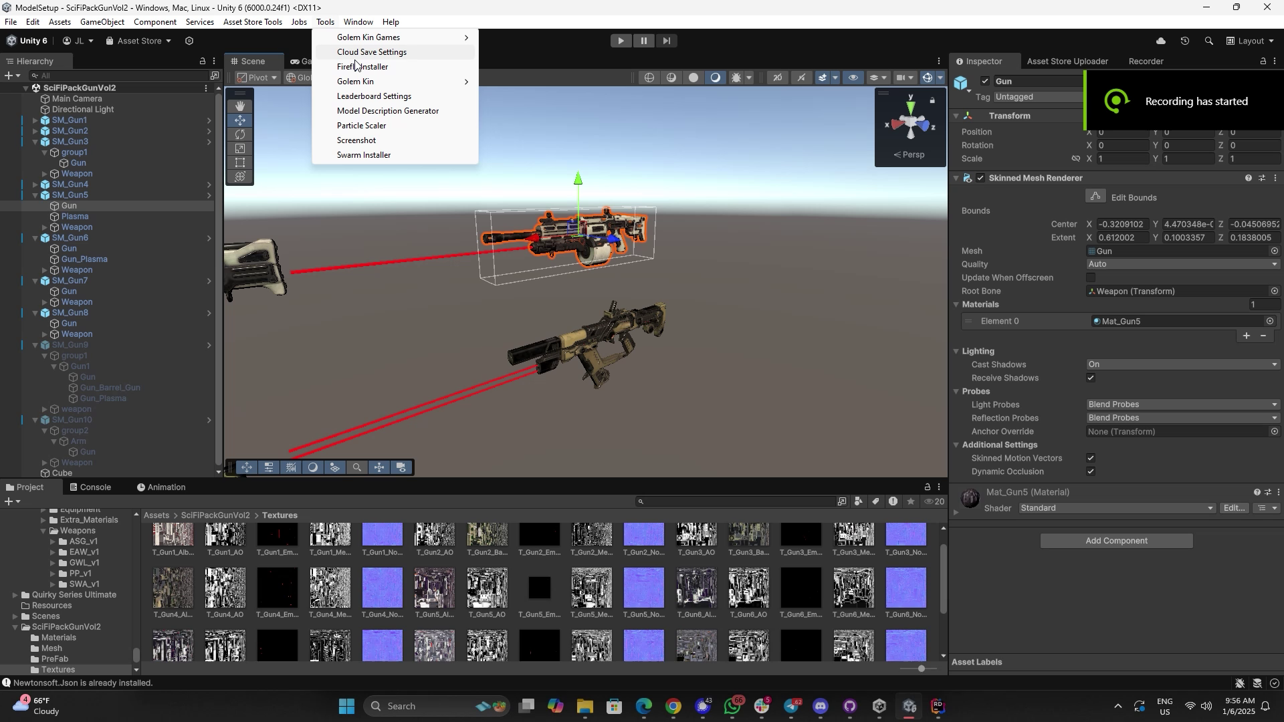Open Golem Kin Games submenu
Image resolution: width=1284 pixels, height=722 pixels.
pos(395,37)
